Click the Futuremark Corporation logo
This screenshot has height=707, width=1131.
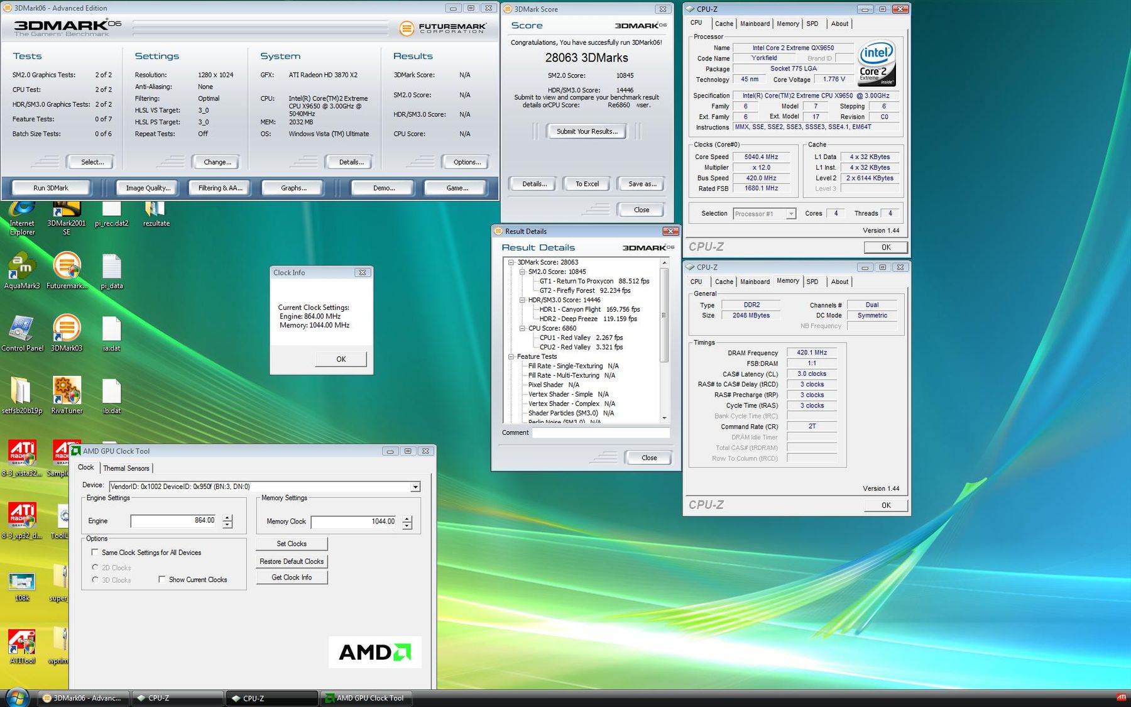coord(443,28)
